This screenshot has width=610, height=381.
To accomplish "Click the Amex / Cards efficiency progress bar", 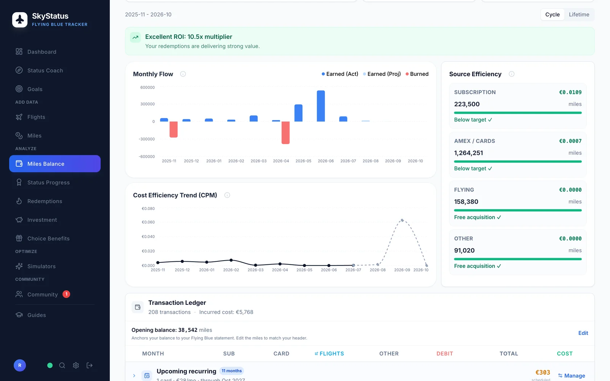I will 518,162.
